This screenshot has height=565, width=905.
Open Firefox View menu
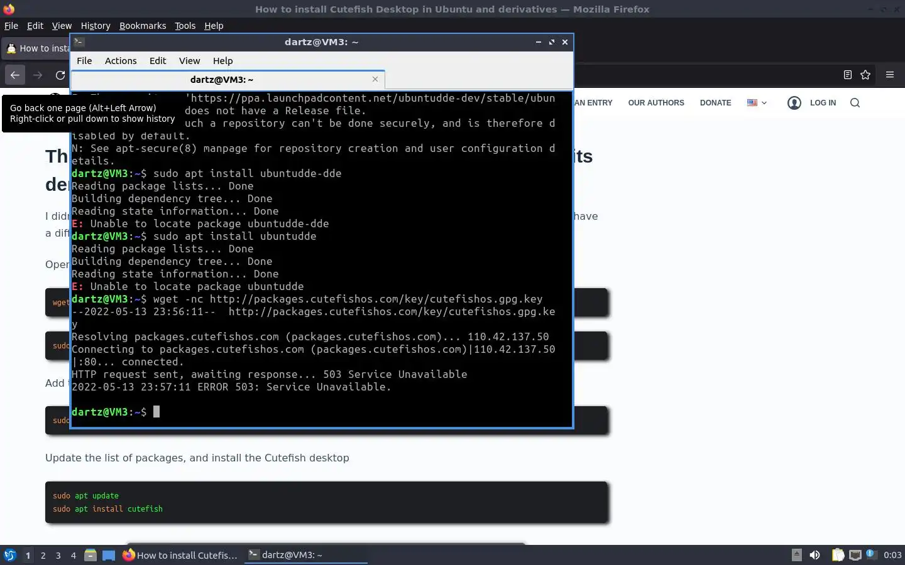click(62, 26)
